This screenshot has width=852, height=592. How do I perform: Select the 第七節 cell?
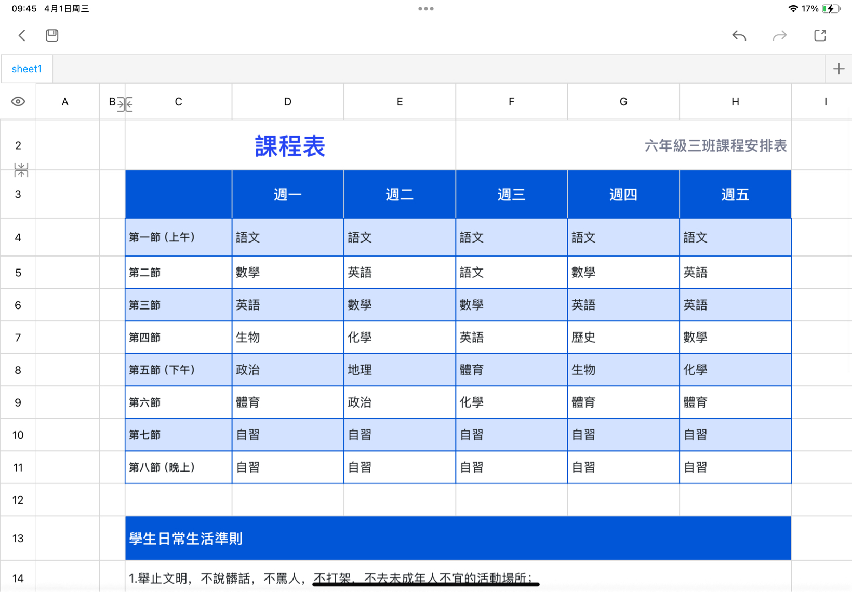(x=178, y=435)
